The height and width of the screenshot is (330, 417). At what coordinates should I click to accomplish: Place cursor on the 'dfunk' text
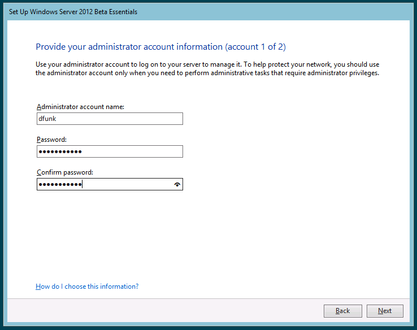(47, 119)
